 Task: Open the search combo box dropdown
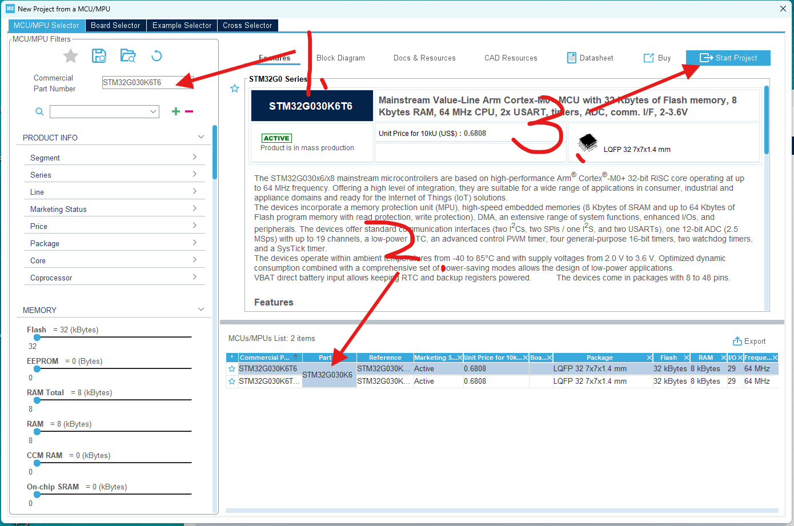click(153, 111)
